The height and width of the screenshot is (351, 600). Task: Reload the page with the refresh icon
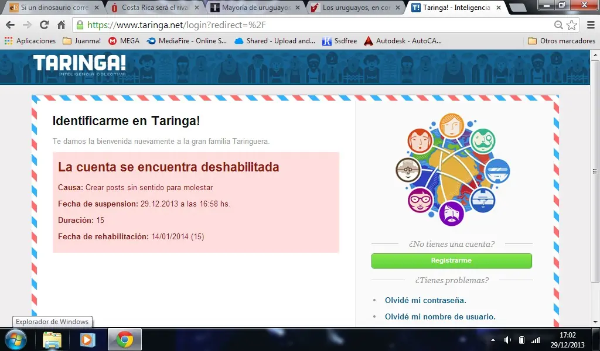[x=44, y=25]
